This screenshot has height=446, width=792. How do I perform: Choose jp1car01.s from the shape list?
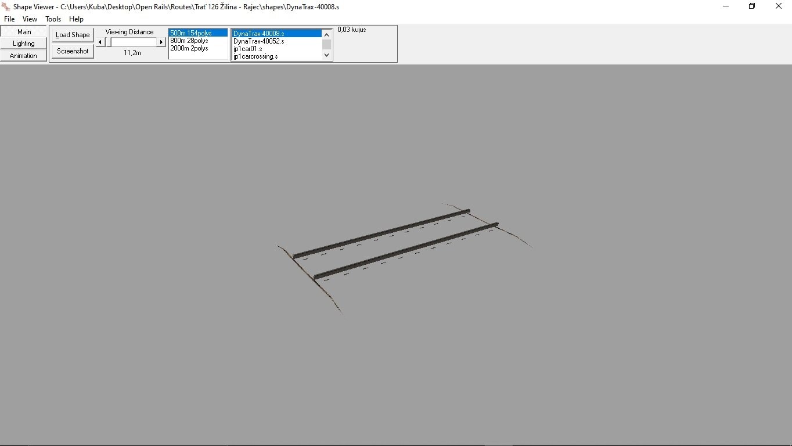coord(248,49)
